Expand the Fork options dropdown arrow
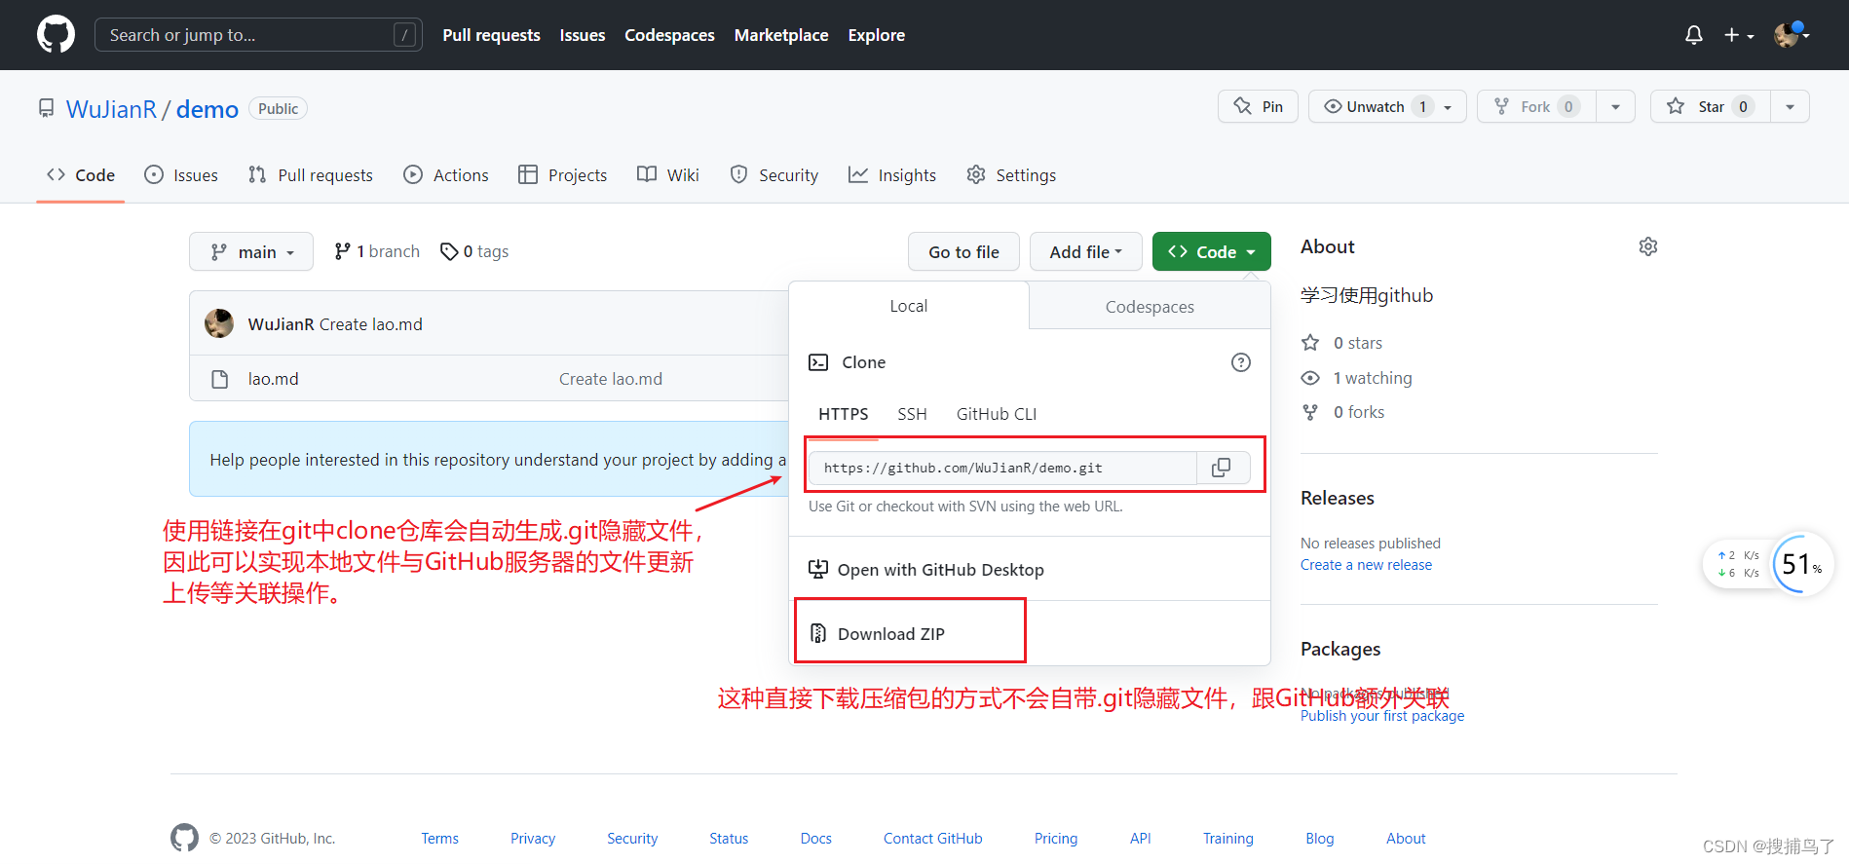The image size is (1849, 864). pos(1615,106)
